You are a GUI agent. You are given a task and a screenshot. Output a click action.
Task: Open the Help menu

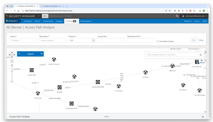point(205,21)
